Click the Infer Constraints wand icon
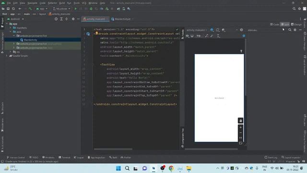Screen dimensions: 307x173 click(x=212, y=36)
